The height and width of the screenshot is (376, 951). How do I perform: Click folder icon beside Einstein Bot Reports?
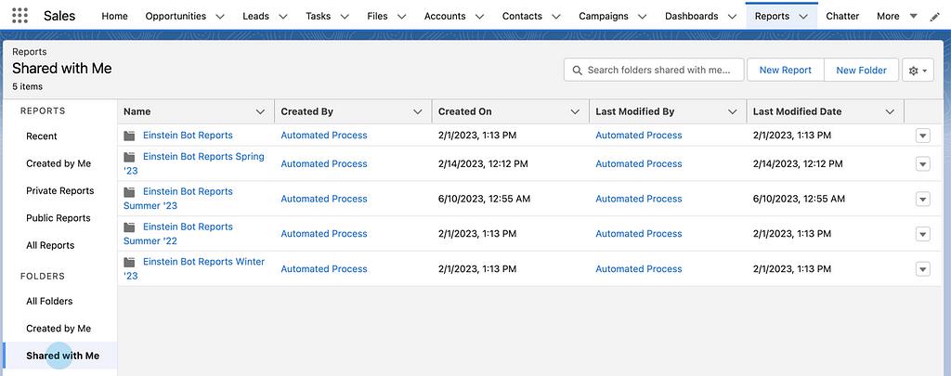click(130, 136)
